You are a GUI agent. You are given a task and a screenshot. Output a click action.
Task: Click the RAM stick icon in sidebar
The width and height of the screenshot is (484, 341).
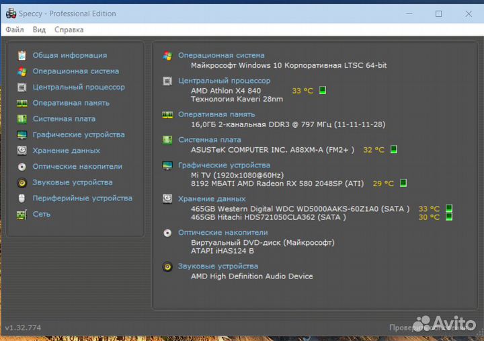pyautogui.click(x=22, y=103)
